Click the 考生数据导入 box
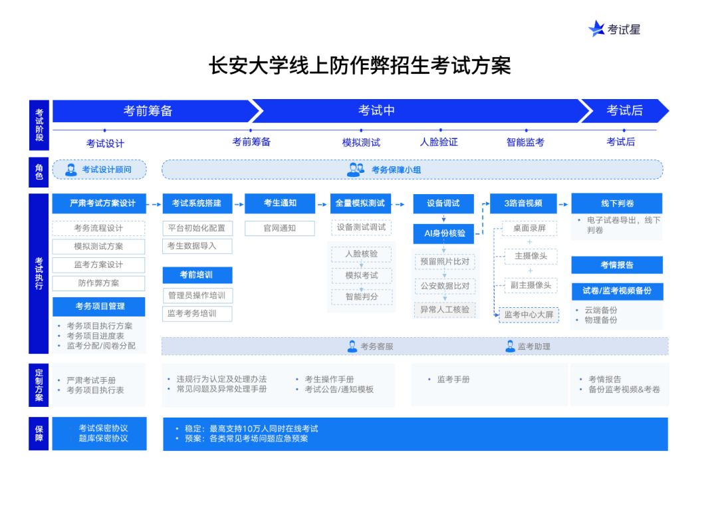 pos(197,246)
